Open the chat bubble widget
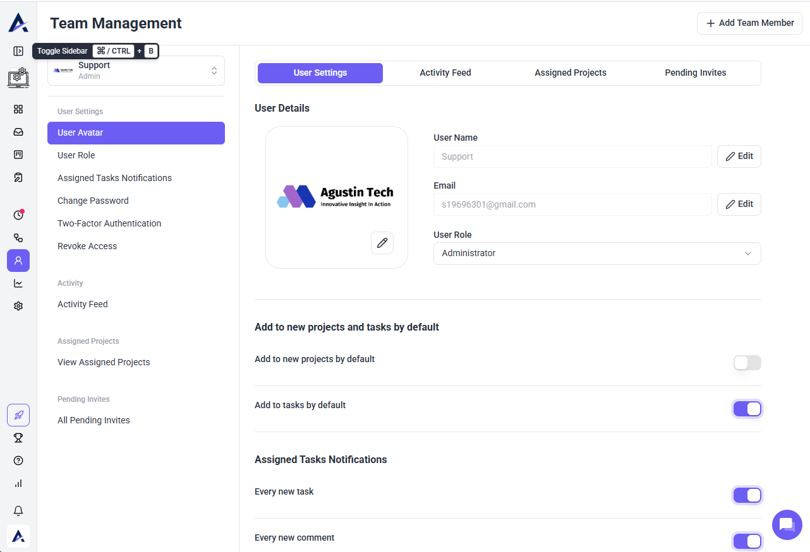Screen dimensions: 810x552 [787, 525]
